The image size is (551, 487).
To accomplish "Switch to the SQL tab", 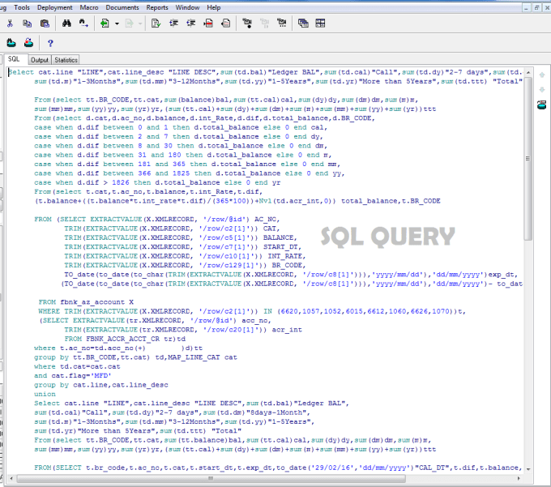I will pyautogui.click(x=14, y=59).
